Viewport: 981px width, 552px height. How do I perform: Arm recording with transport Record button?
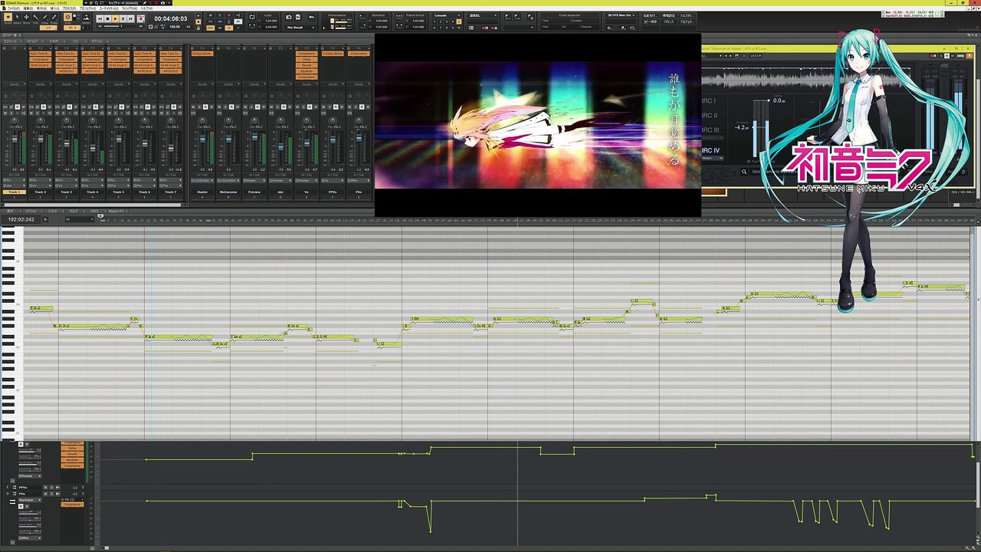[x=141, y=18]
